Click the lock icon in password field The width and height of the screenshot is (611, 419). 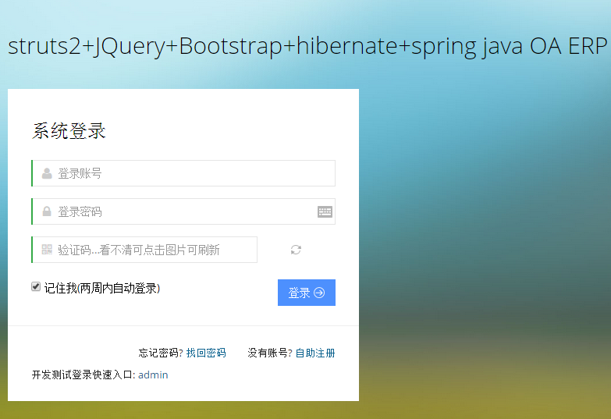47,211
